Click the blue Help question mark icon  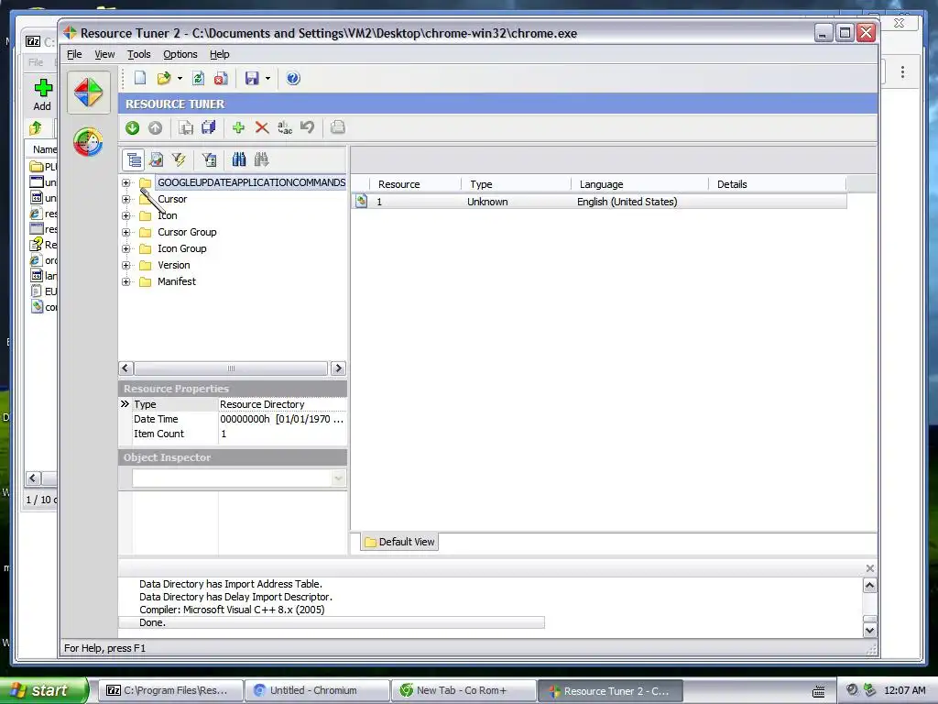[x=292, y=78]
